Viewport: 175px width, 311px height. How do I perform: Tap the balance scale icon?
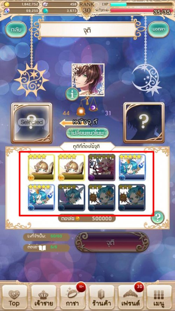[x=87, y=102]
